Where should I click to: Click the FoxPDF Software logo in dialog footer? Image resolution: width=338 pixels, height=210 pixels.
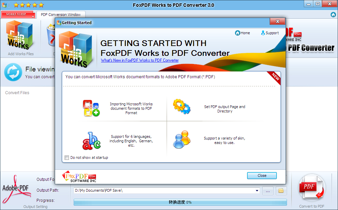coord(79,176)
